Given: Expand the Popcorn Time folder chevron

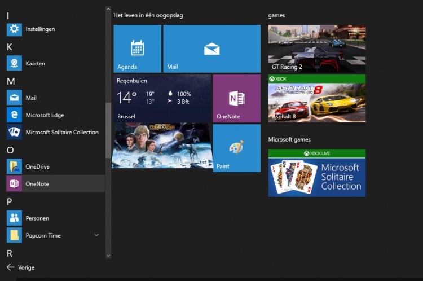Looking at the screenshot, I should [x=96, y=235].
